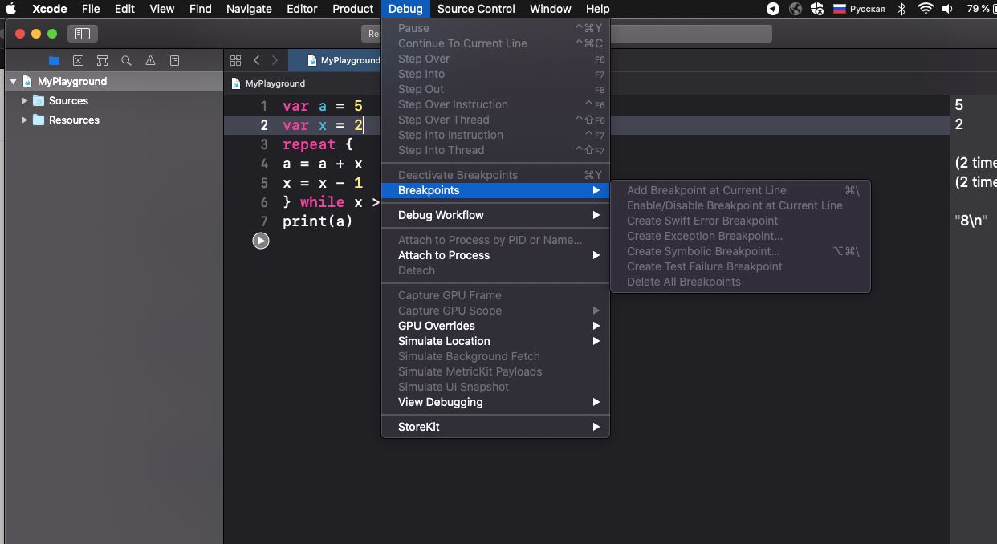Open the GPU Overrides submenu
The image size is (997, 544).
pos(495,326)
